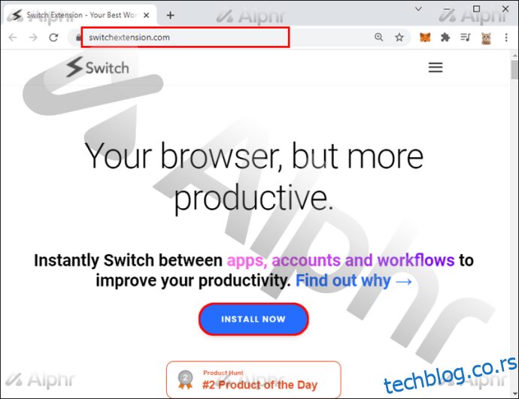Open a new tab with plus button
This screenshot has width=519, height=399.
click(x=170, y=15)
